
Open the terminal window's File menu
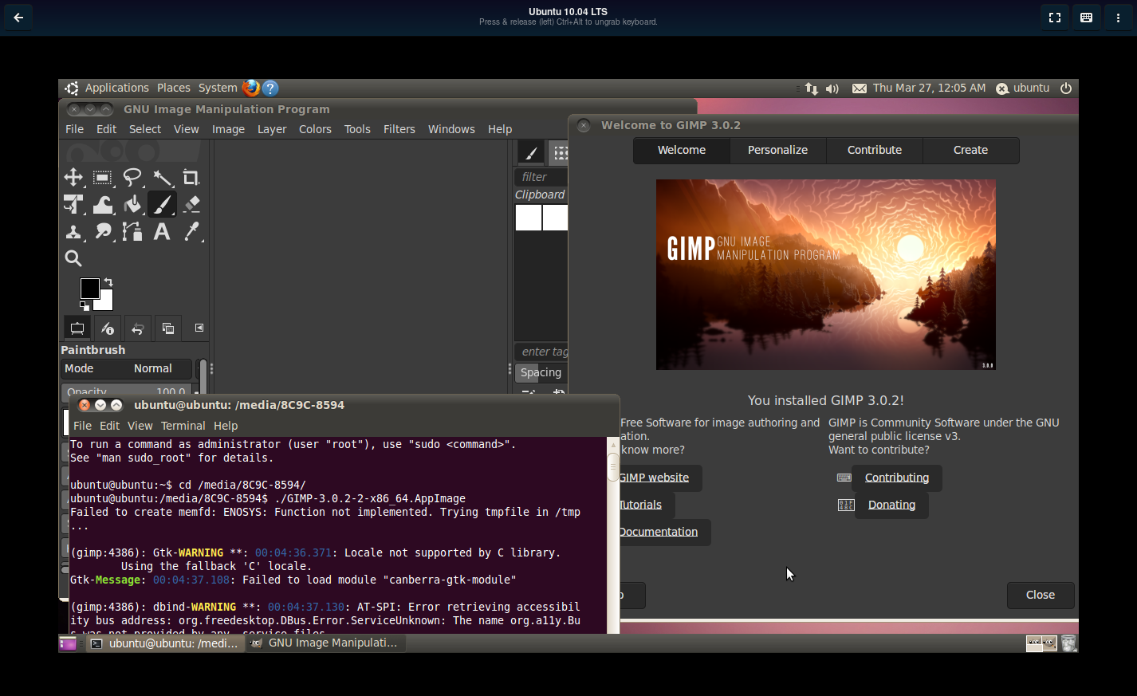click(x=83, y=426)
